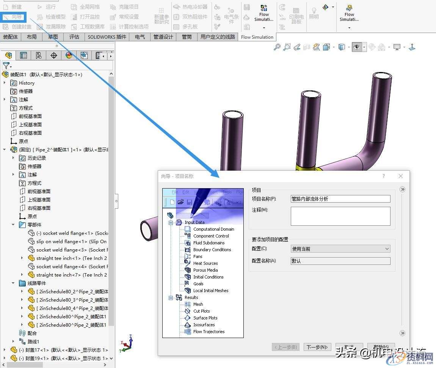Click the Zoom to Fit icon above viewport
The image size is (436, 368).
(x=276, y=47)
